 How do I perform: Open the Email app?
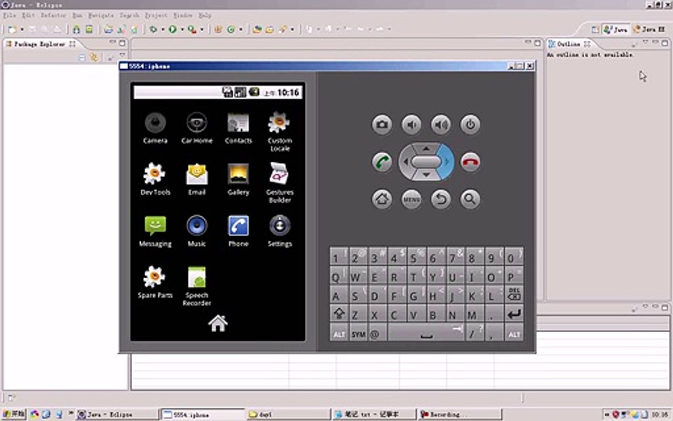[x=196, y=179]
